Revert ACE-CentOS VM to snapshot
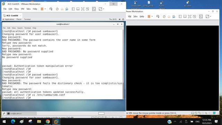This screenshot has width=222, height=125. point(62,9)
